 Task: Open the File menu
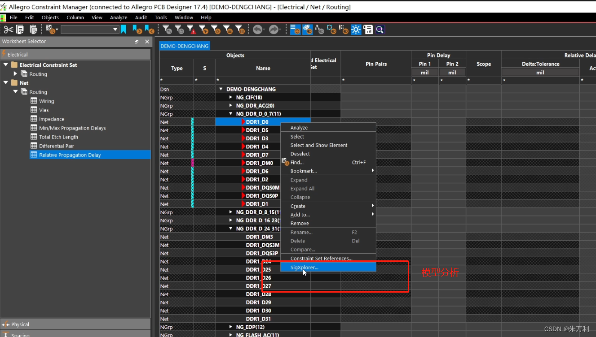tap(13, 17)
